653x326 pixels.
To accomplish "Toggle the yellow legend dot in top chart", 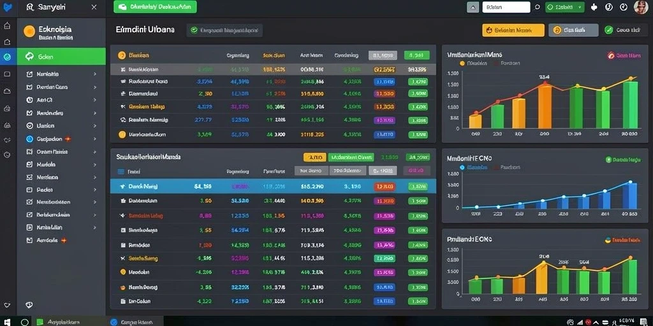I will point(462,64).
